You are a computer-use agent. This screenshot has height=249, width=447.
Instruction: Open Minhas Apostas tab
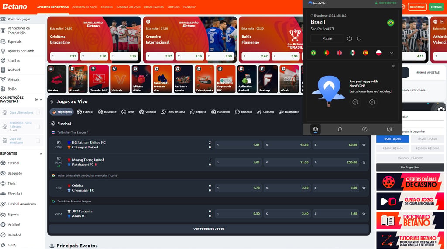pyautogui.click(x=427, y=73)
